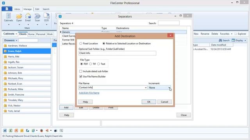Select the Home cabinet tab
The height and width of the screenshot is (140, 250).
point(31,34)
